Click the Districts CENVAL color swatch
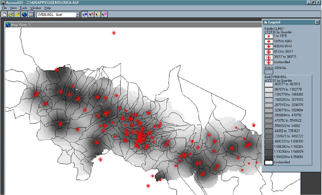322x195 pixels. [269, 72]
